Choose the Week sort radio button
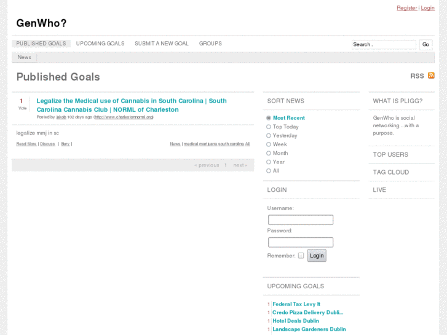 [x=269, y=144]
